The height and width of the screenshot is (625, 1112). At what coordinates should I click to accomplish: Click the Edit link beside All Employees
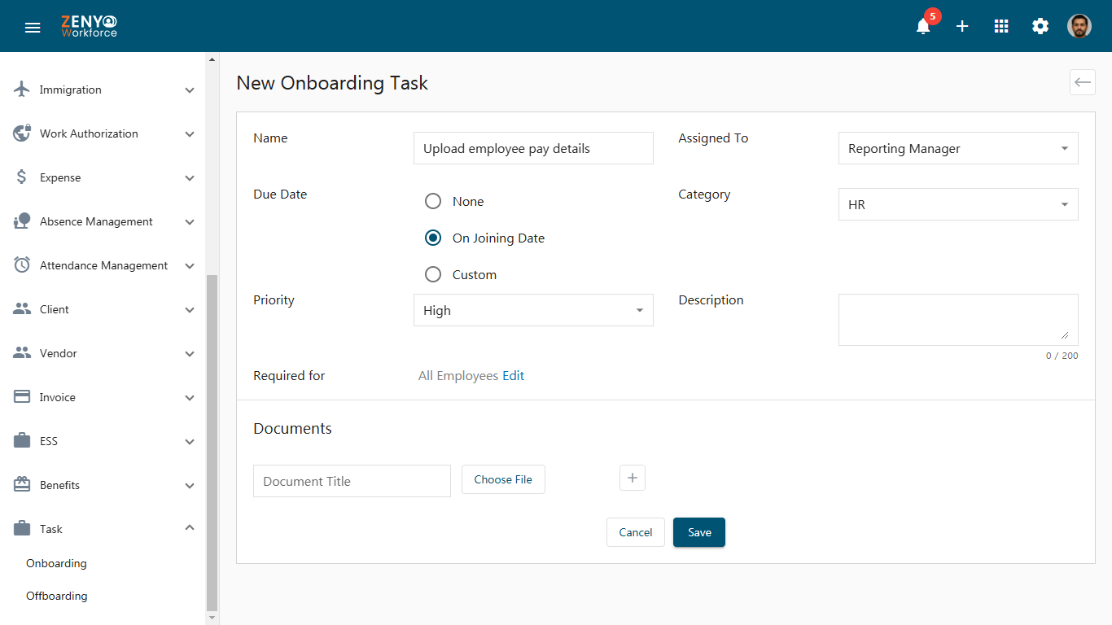click(x=513, y=375)
